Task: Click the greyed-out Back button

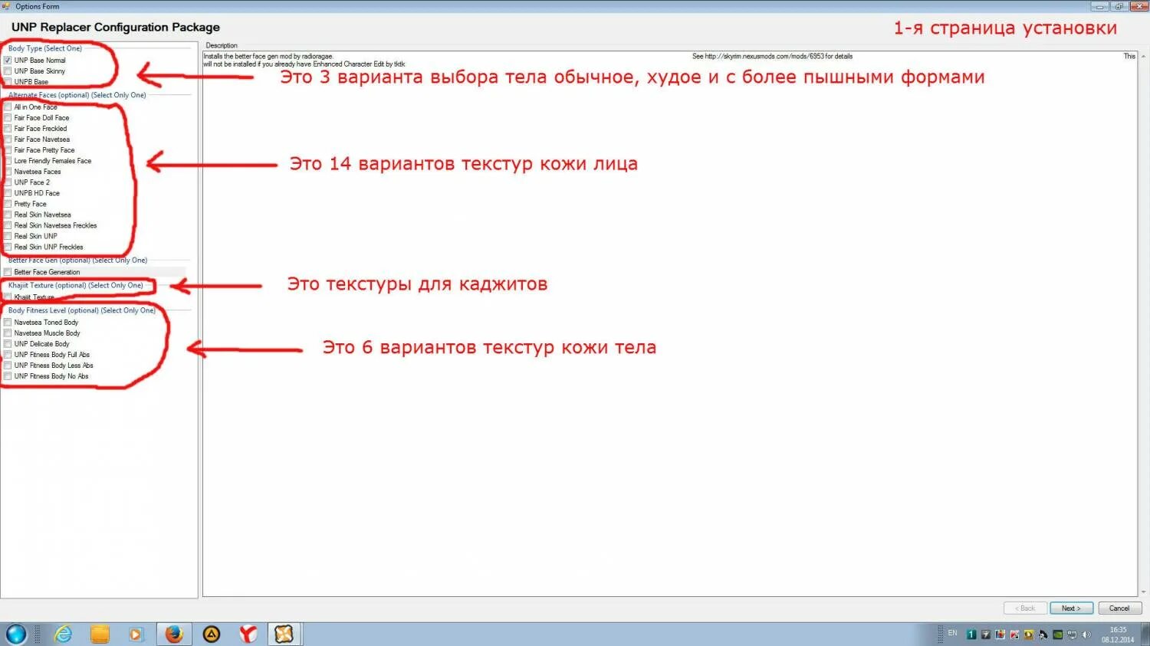Action: [x=1025, y=608]
